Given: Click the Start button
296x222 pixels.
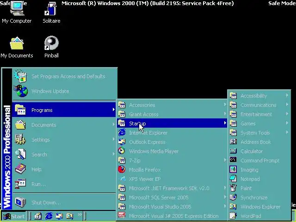Looking at the screenshot, I should click(x=14, y=216).
